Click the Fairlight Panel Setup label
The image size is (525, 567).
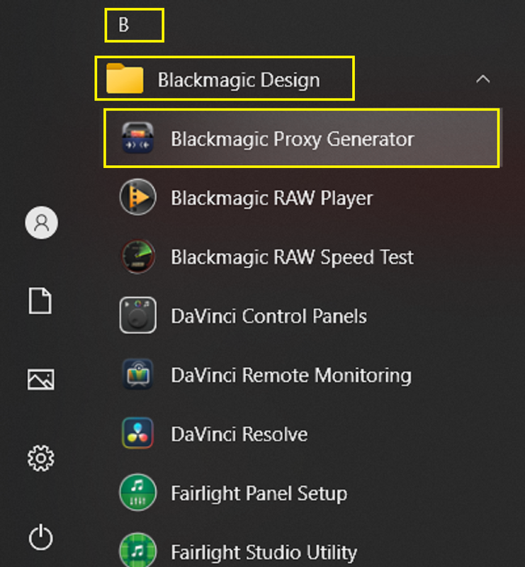259,493
